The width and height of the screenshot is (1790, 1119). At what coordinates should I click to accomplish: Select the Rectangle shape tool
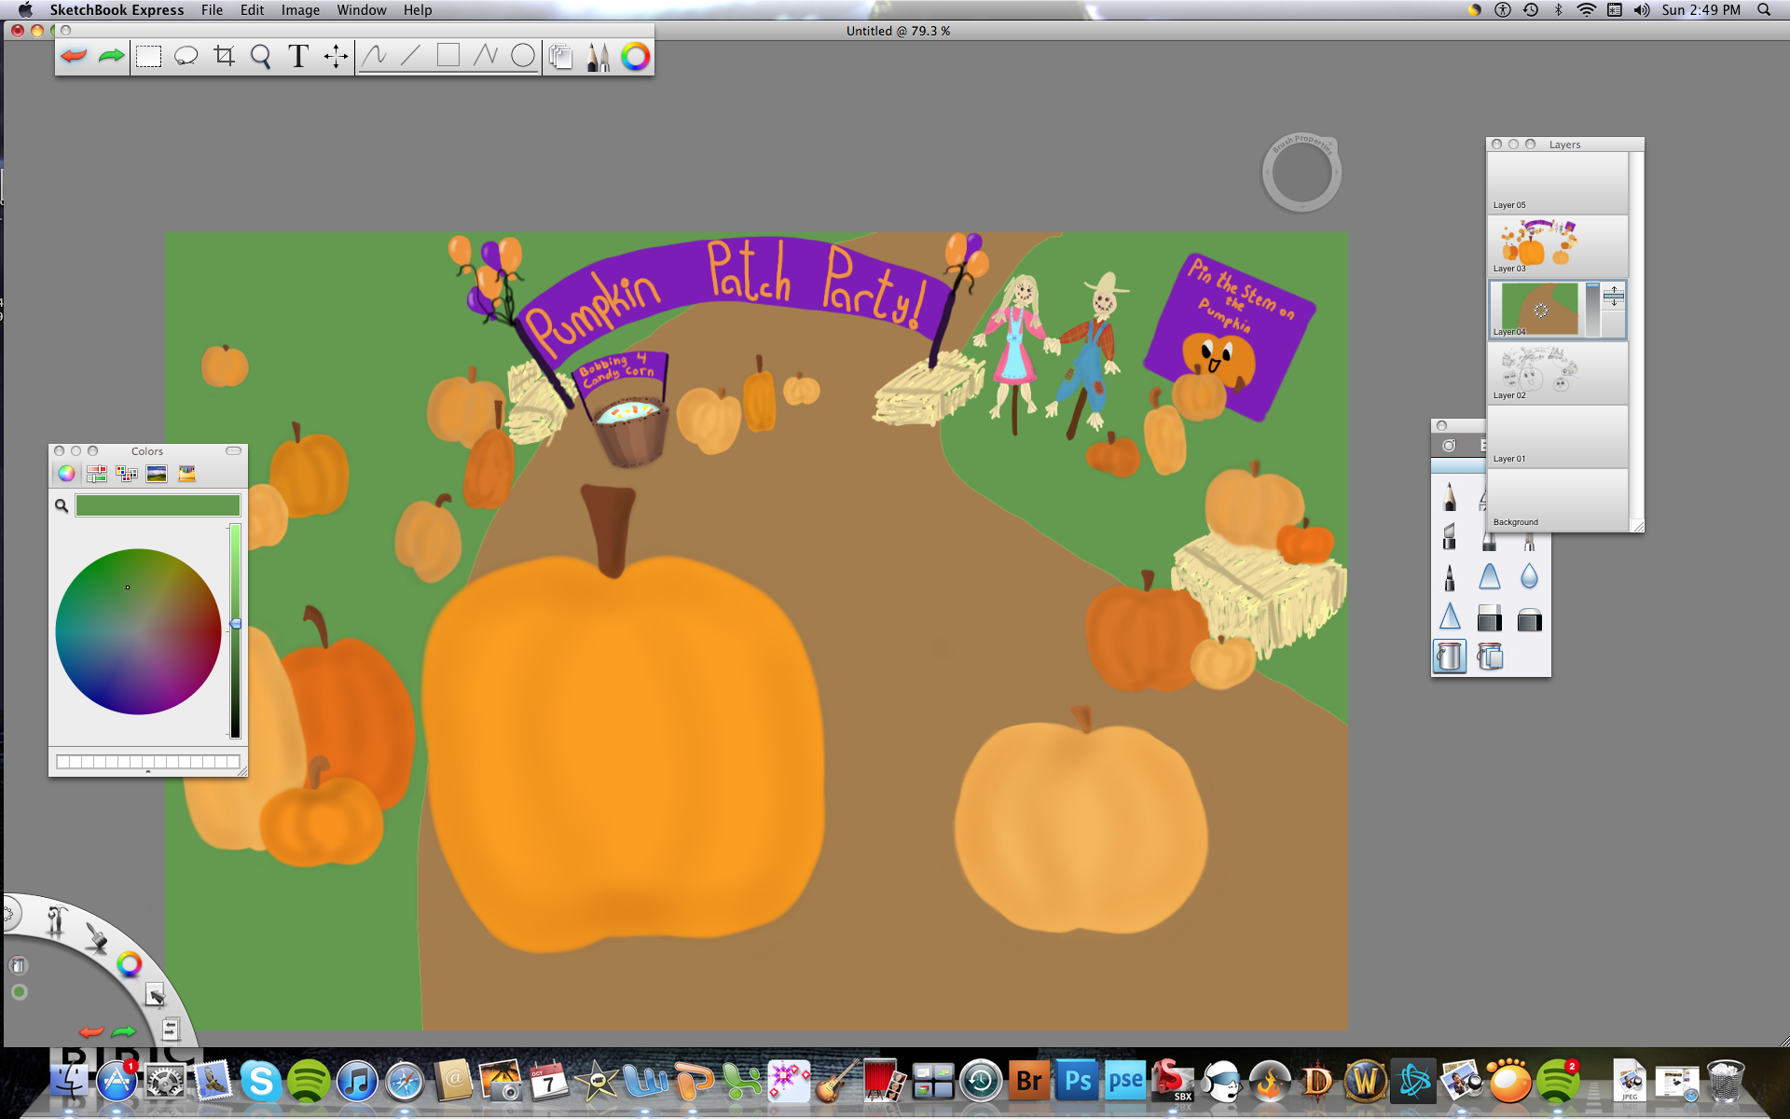[447, 57]
